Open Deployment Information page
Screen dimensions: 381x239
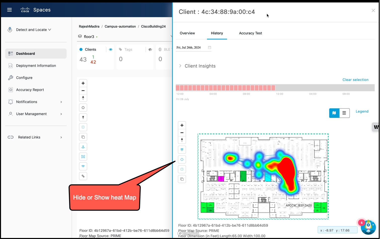click(x=36, y=66)
